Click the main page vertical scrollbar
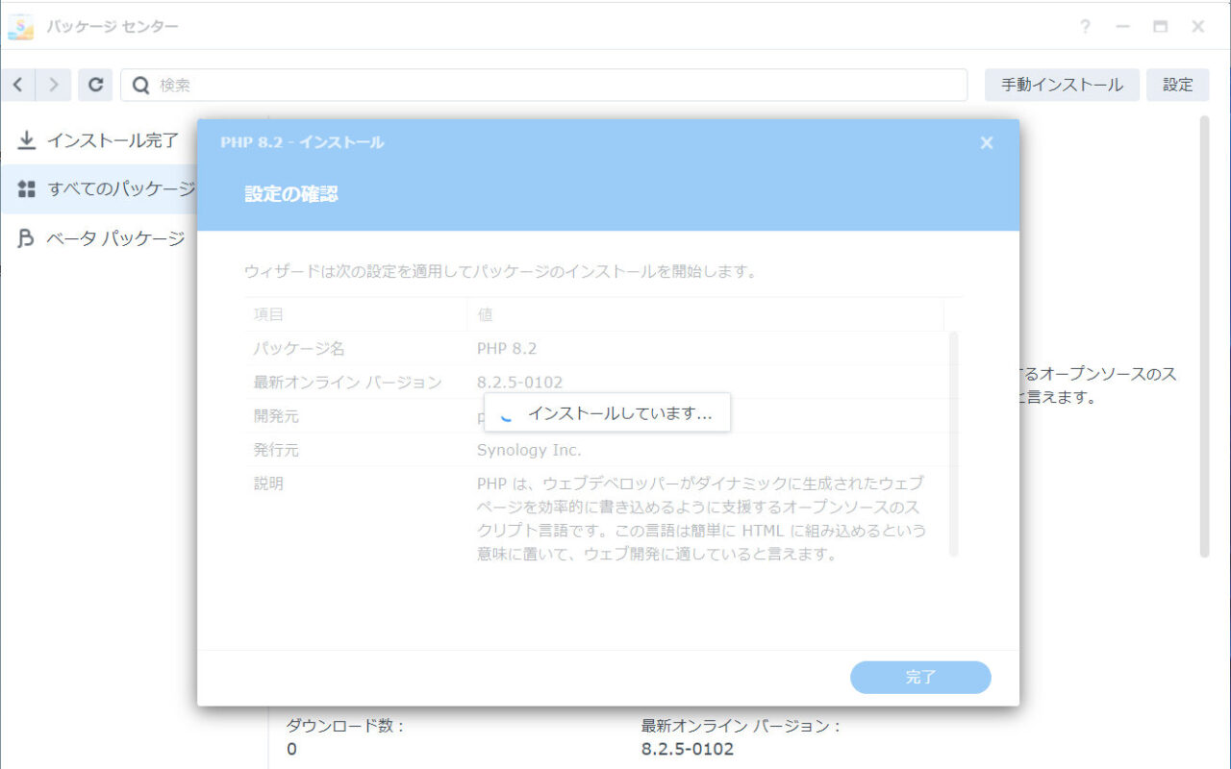Image resolution: width=1231 pixels, height=769 pixels. [x=1203, y=336]
